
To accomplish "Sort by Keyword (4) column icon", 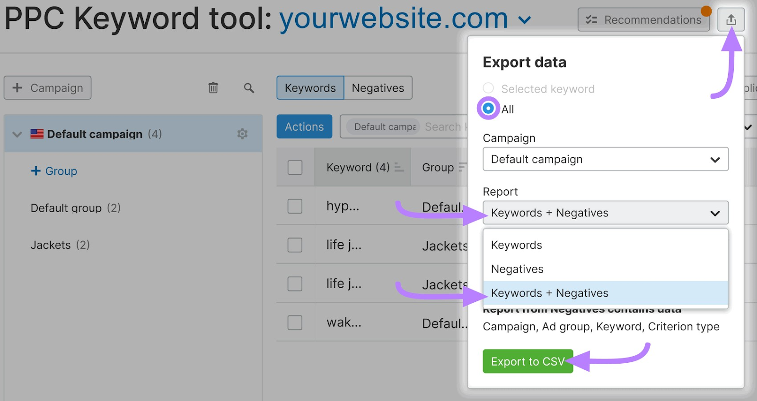I will point(399,167).
